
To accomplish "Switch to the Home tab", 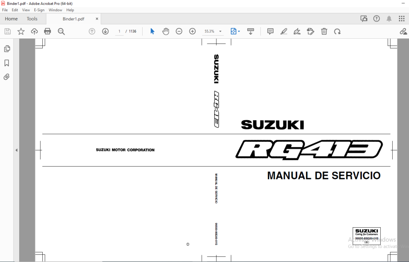I will (x=11, y=19).
